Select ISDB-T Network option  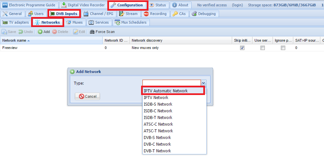[x=175, y=117]
